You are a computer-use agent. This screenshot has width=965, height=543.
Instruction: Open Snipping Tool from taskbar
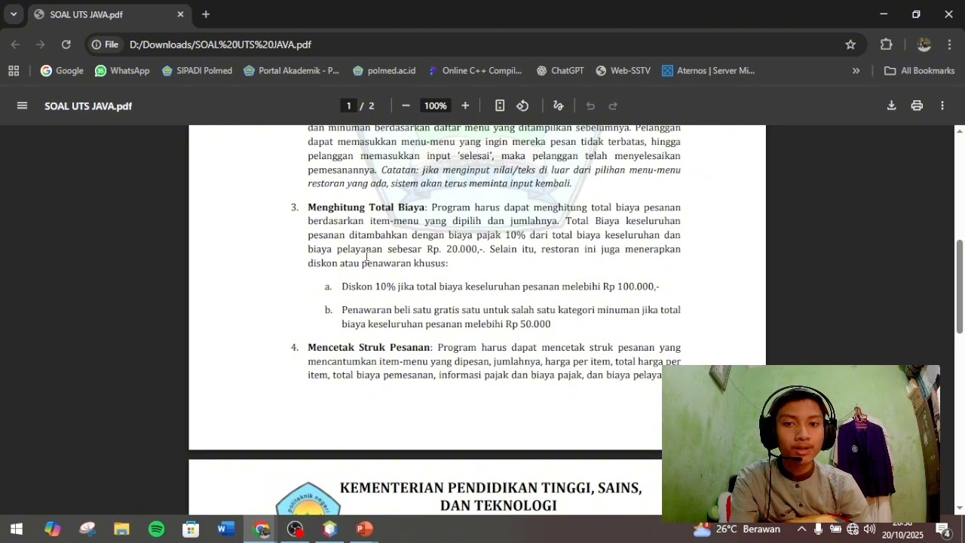(x=87, y=529)
